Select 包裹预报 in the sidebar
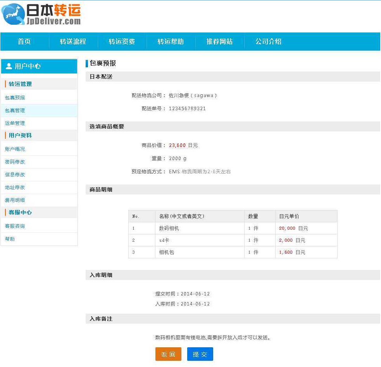This screenshot has height=367, width=381. click(x=15, y=97)
